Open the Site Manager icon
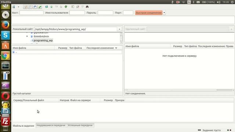Viewport: 235px width, 132px height. pos(14,7)
